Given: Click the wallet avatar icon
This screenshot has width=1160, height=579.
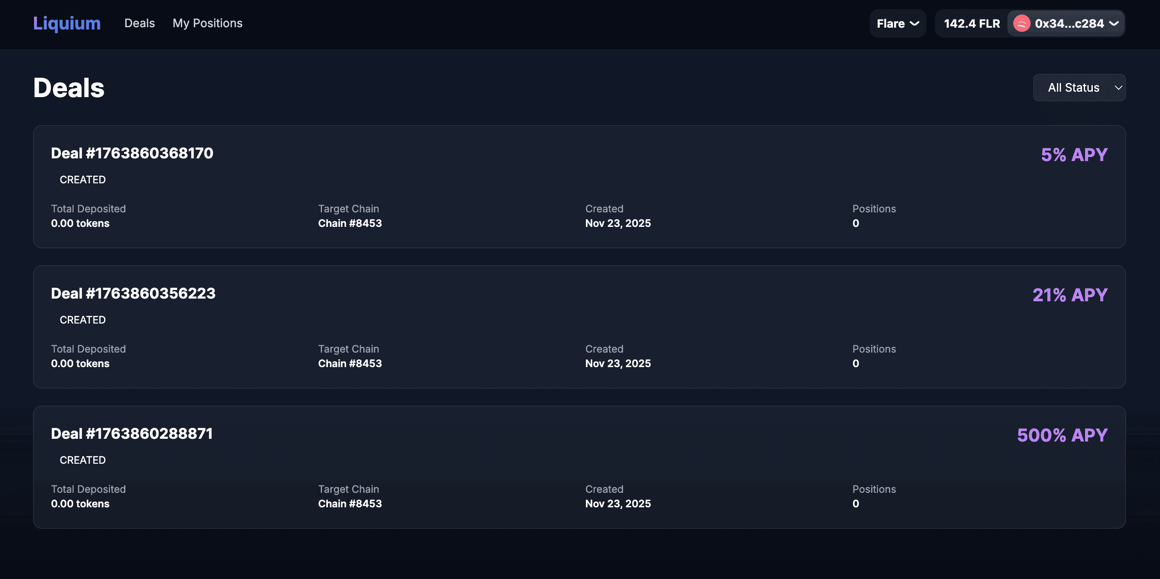Looking at the screenshot, I should tap(1021, 24).
